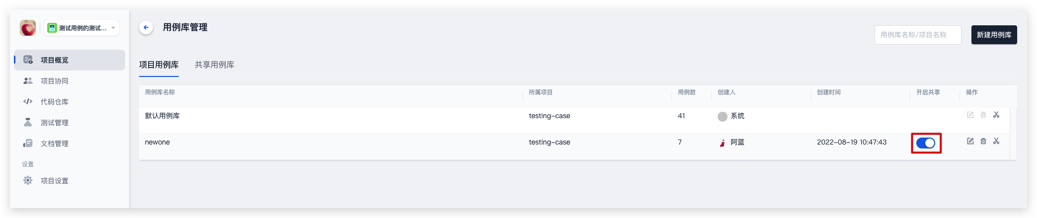The image size is (1037, 218).
Task: Click the edit icon in newone row
Action: tap(970, 141)
